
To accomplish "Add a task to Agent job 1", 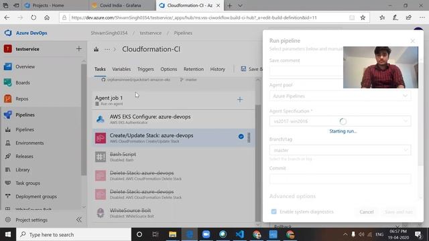I will pyautogui.click(x=240, y=100).
